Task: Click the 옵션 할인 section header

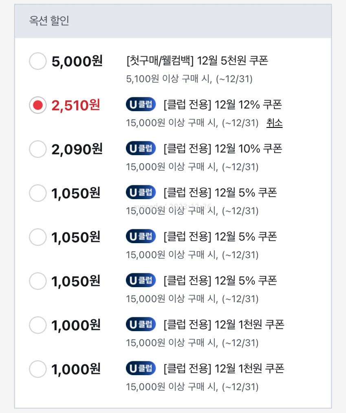Action: pos(49,21)
